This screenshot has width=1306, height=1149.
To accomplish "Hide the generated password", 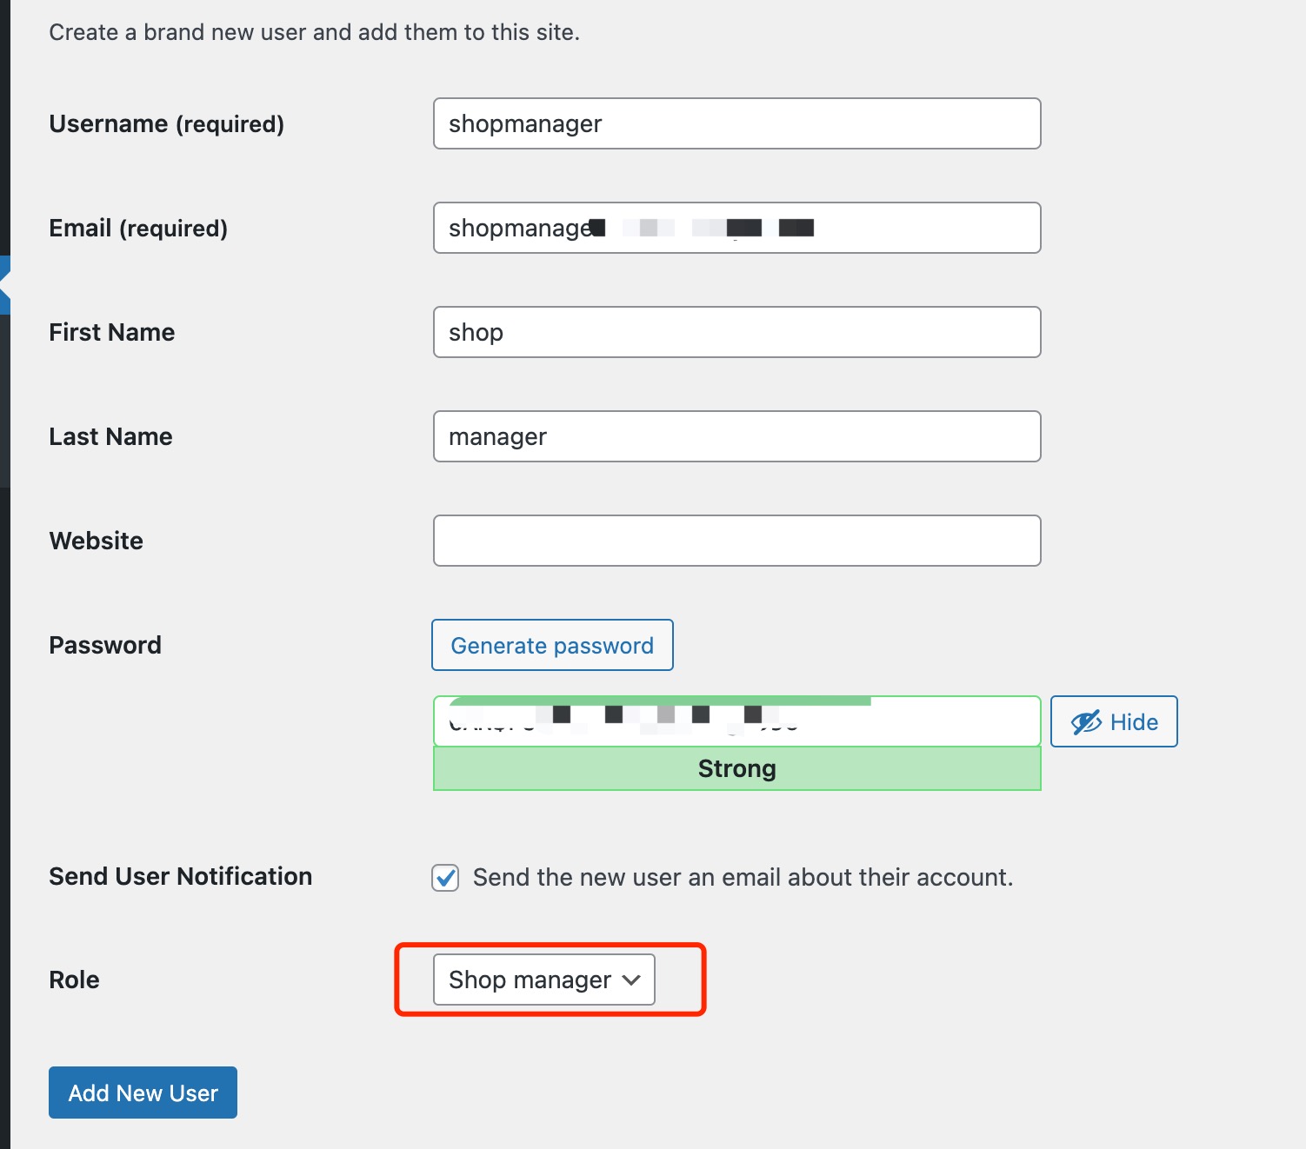I will pos(1114,721).
